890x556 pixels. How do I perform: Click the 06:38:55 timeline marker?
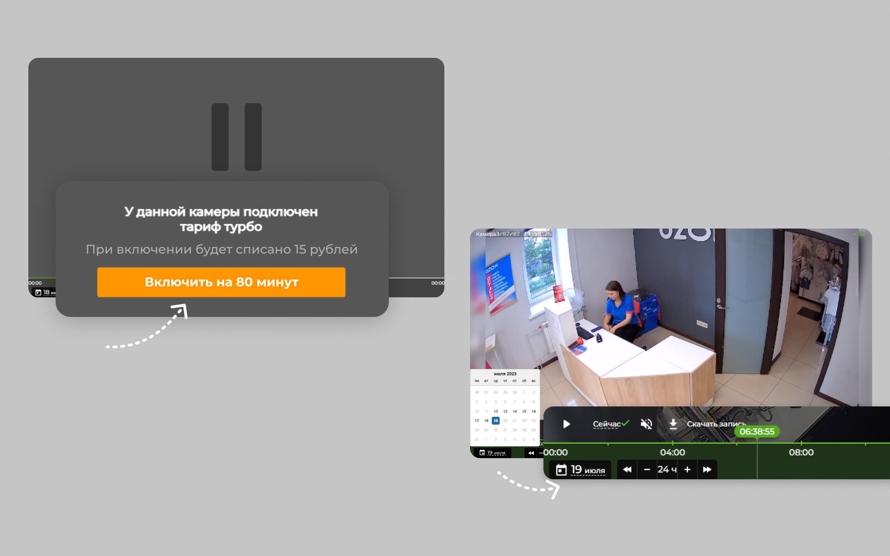click(x=756, y=431)
